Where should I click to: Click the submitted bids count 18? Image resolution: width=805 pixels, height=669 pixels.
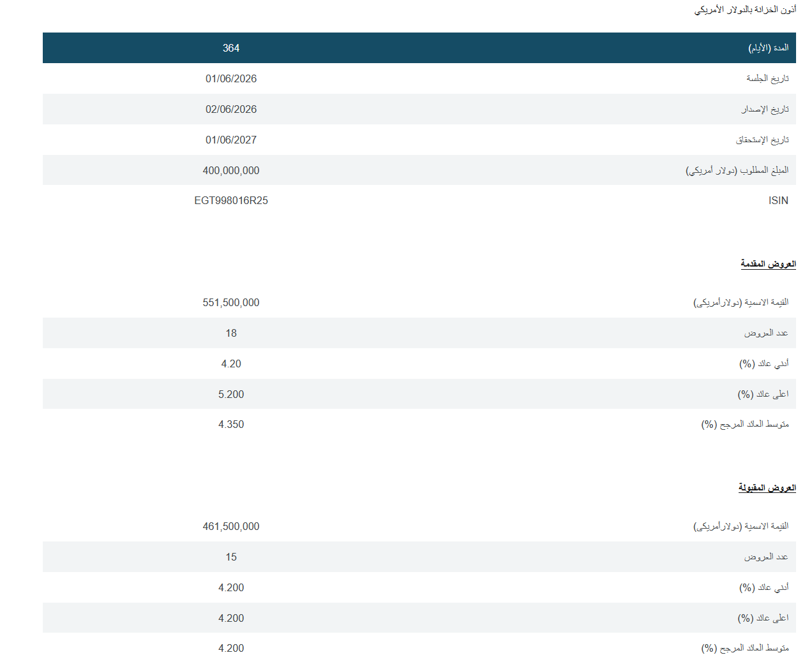pyautogui.click(x=231, y=333)
